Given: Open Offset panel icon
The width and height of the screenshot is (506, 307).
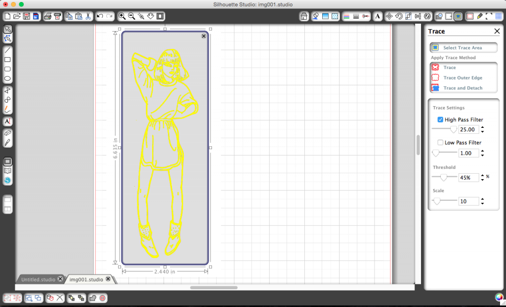Looking at the screenshot, I should click(x=449, y=16).
